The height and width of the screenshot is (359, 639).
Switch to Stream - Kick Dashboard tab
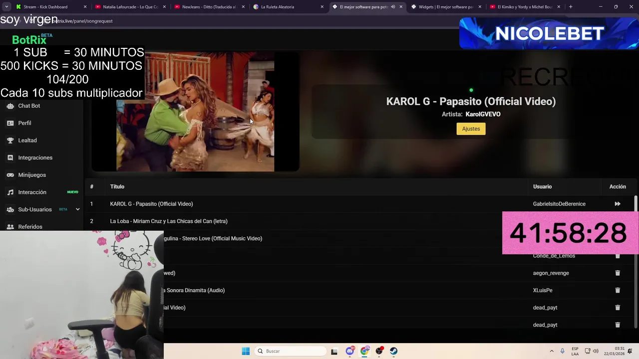pos(51,7)
